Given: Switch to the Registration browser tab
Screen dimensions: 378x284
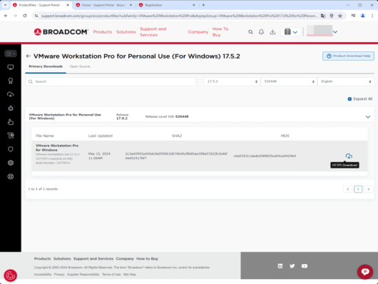Looking at the screenshot, I should pos(167,5).
